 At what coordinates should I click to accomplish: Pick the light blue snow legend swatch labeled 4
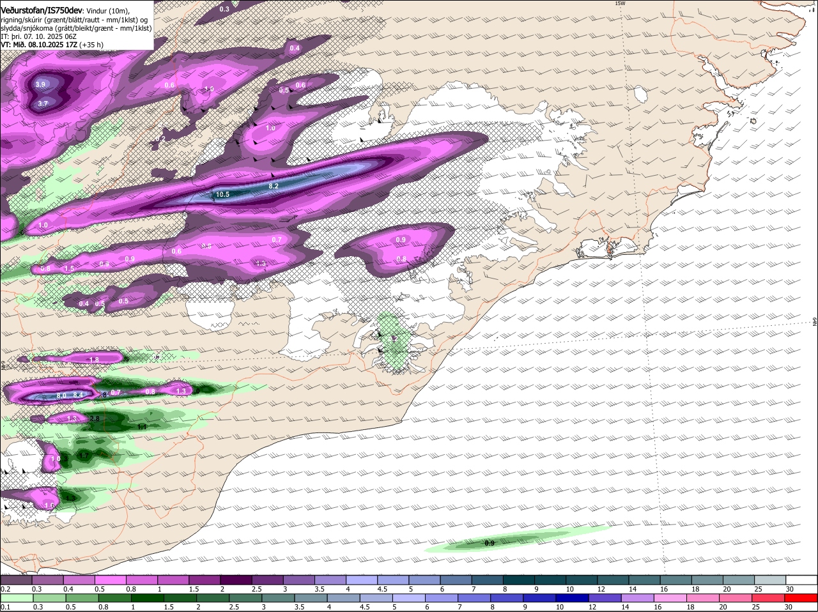point(362,579)
